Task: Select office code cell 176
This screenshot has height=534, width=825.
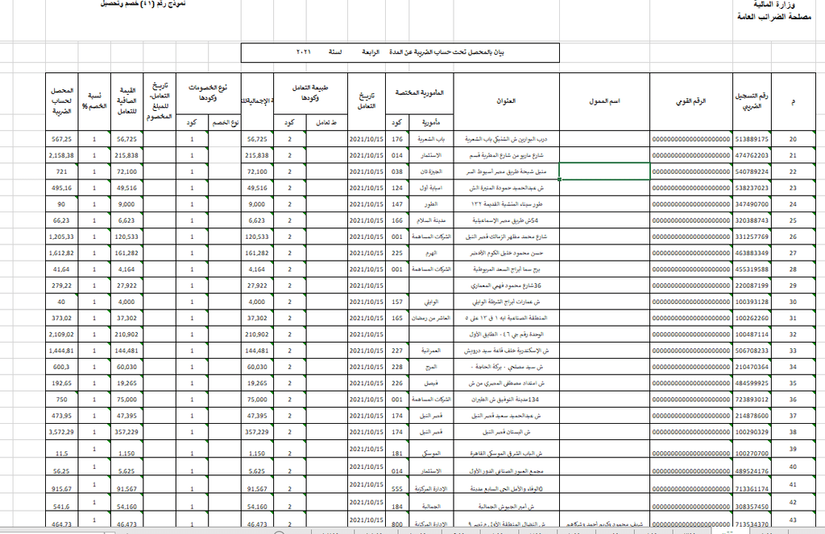Action: [397, 139]
